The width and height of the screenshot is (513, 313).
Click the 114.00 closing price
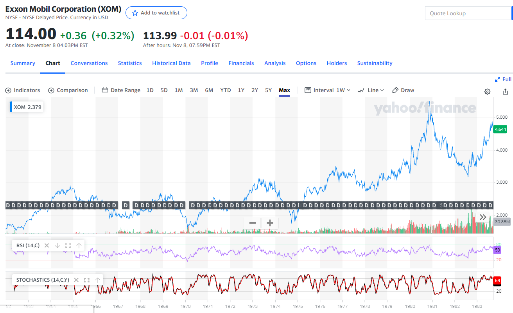[31, 34]
